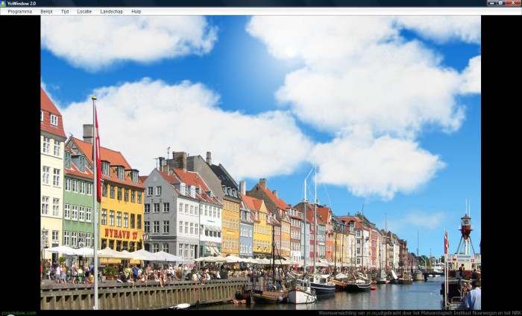
Task: Close the YoWindow window
Action: [x=513, y=3]
